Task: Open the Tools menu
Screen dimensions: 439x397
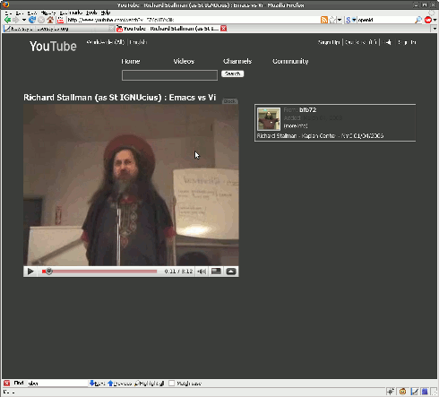Action: point(91,13)
